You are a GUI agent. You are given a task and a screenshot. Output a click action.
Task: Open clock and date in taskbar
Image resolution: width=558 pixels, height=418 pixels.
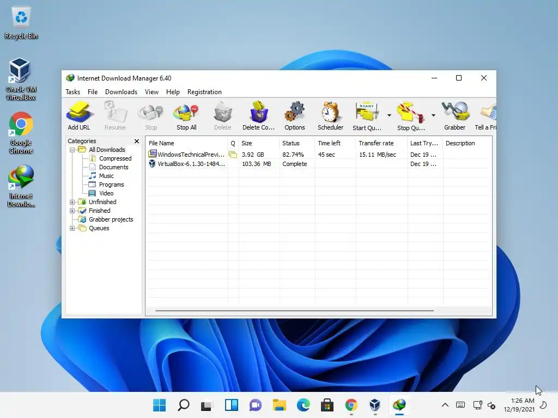519,405
